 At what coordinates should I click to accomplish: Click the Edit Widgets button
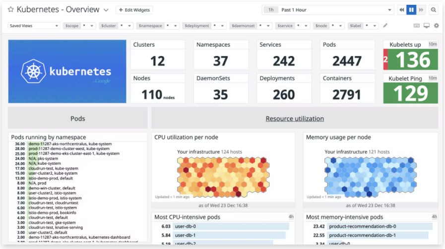click(134, 10)
